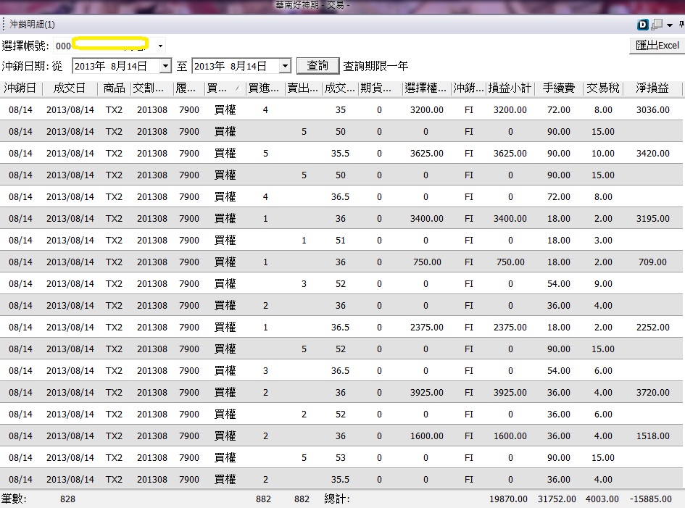This screenshot has width=685, height=508.
Task: Select the 沖銷明細(1) tab
Action: pyautogui.click(x=32, y=25)
